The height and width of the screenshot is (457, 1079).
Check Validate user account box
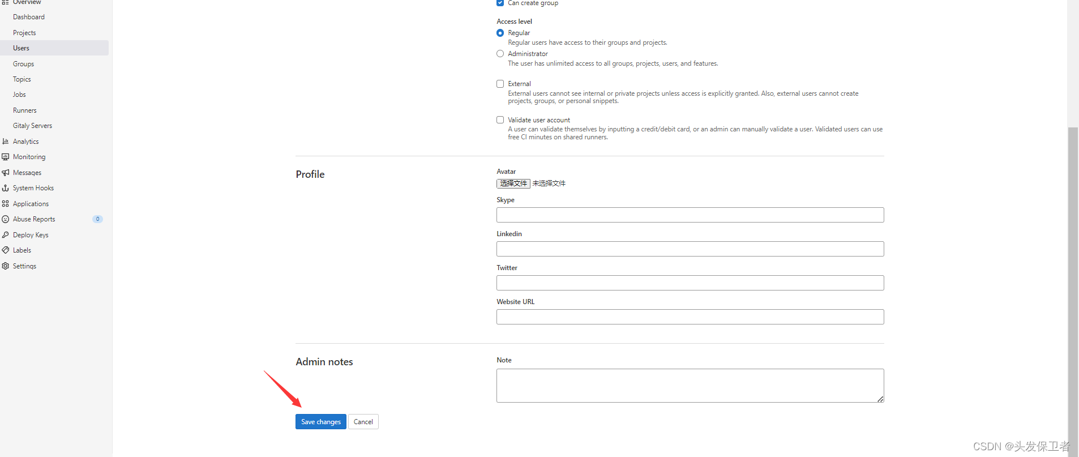click(x=500, y=120)
